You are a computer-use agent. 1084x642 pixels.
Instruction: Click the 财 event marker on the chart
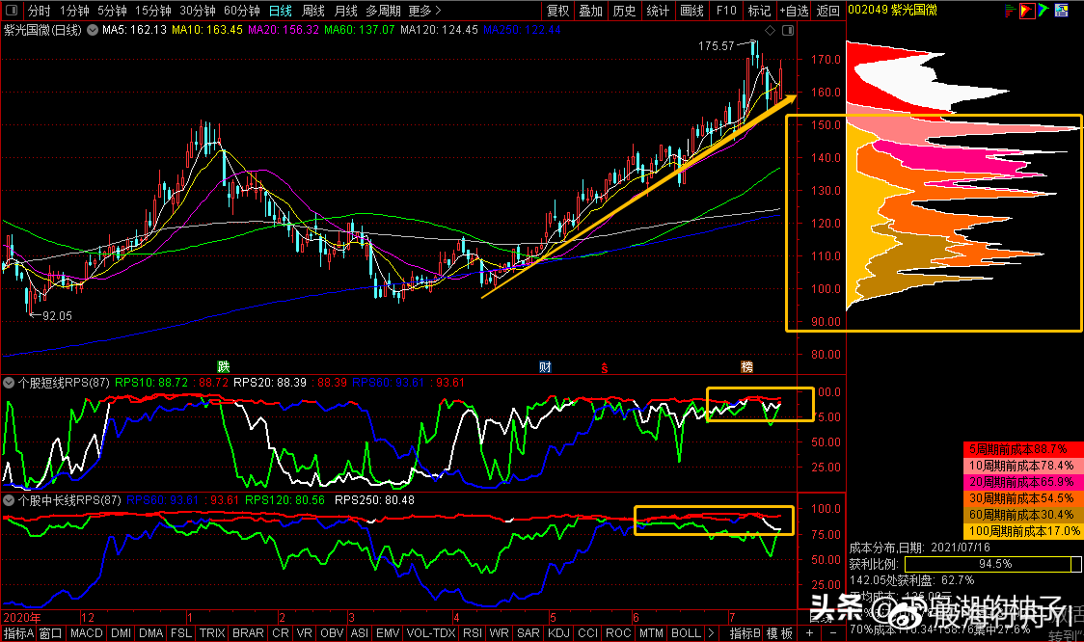(546, 367)
